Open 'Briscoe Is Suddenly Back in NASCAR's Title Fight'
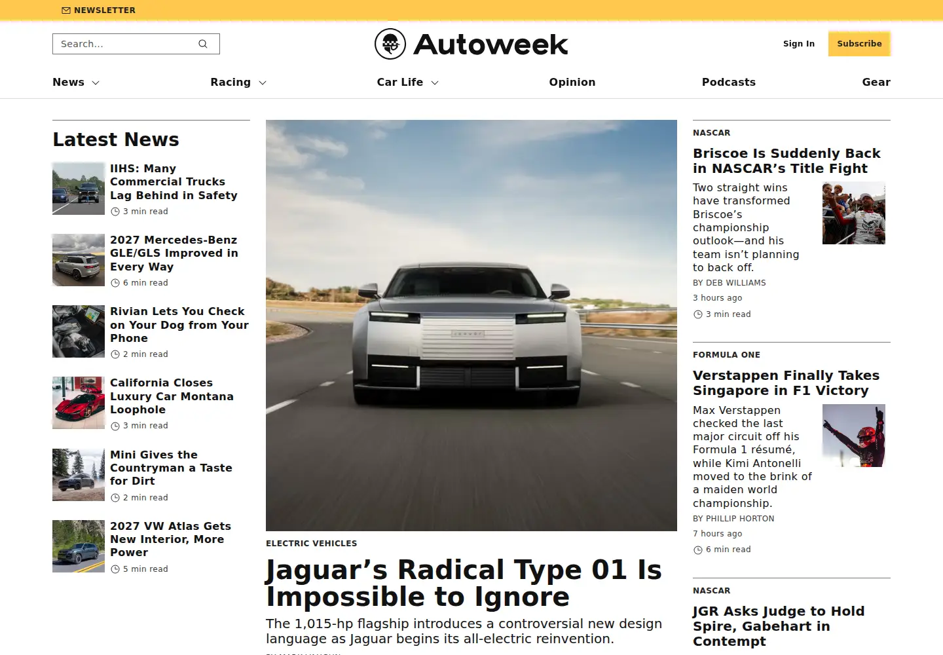Image resolution: width=943 pixels, height=655 pixels. pos(786,160)
